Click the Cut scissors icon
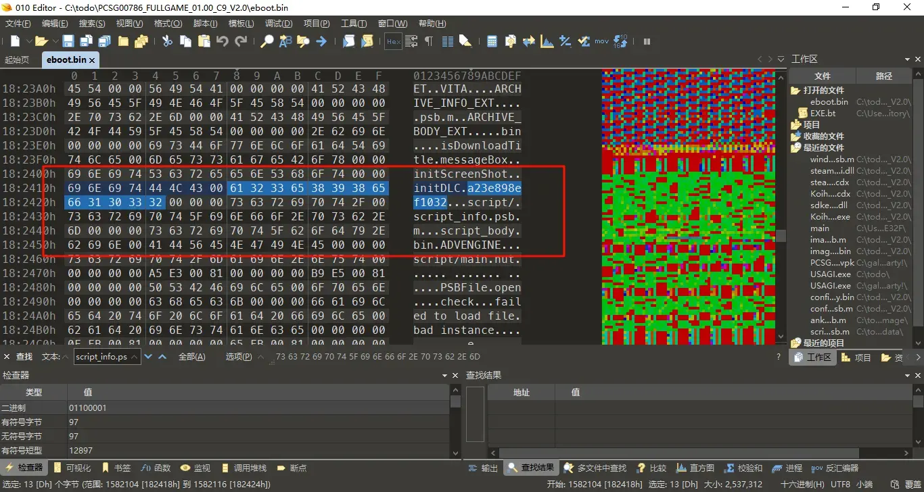 167,41
